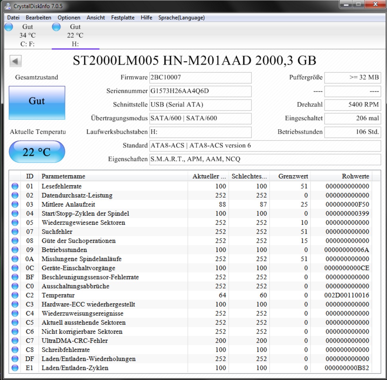Click the Schlechtes column header
The image size is (387, 380).
(x=249, y=176)
